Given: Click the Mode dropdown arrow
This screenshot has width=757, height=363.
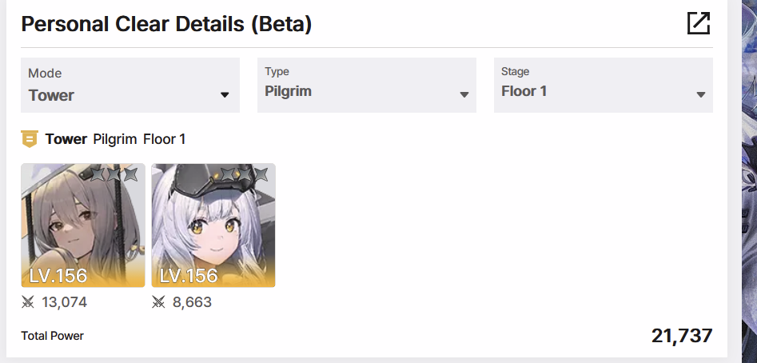Looking at the screenshot, I should click(225, 95).
